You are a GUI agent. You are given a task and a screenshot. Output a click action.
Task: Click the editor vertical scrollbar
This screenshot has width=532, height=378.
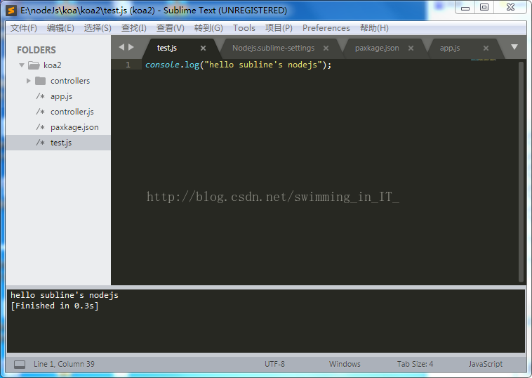(521, 171)
